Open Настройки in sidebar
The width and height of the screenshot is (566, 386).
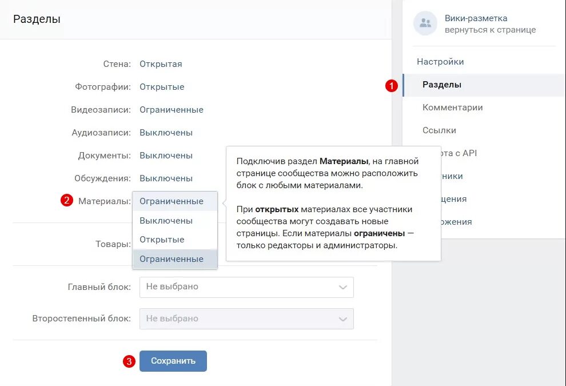(x=440, y=62)
